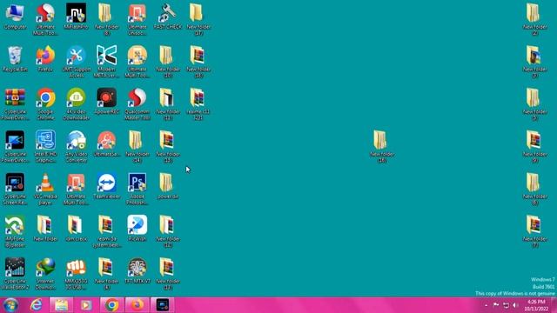
Task: Select the VLC media player shortcut
Action: pos(45,189)
